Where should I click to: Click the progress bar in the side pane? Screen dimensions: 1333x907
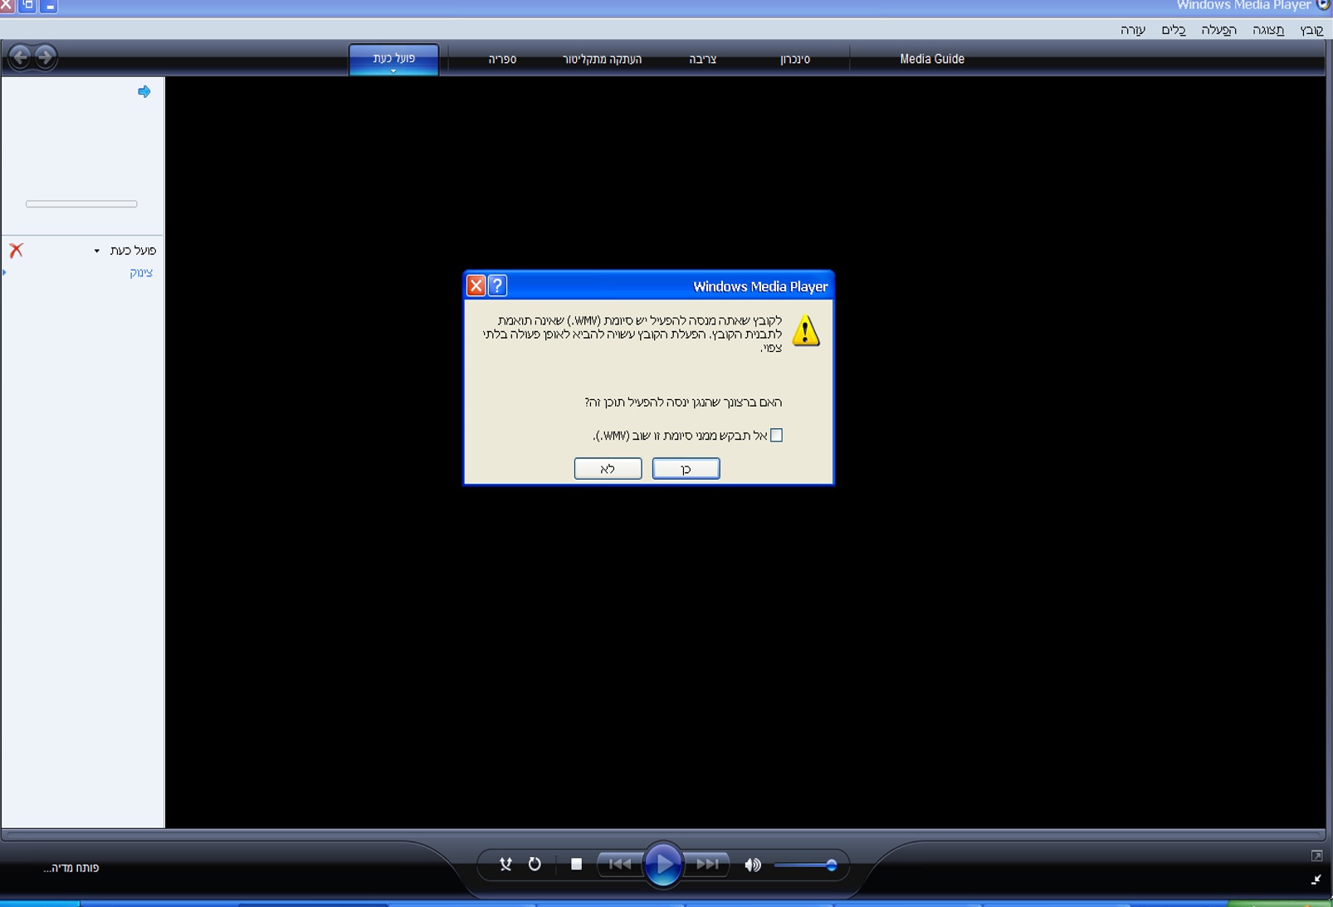coord(81,203)
